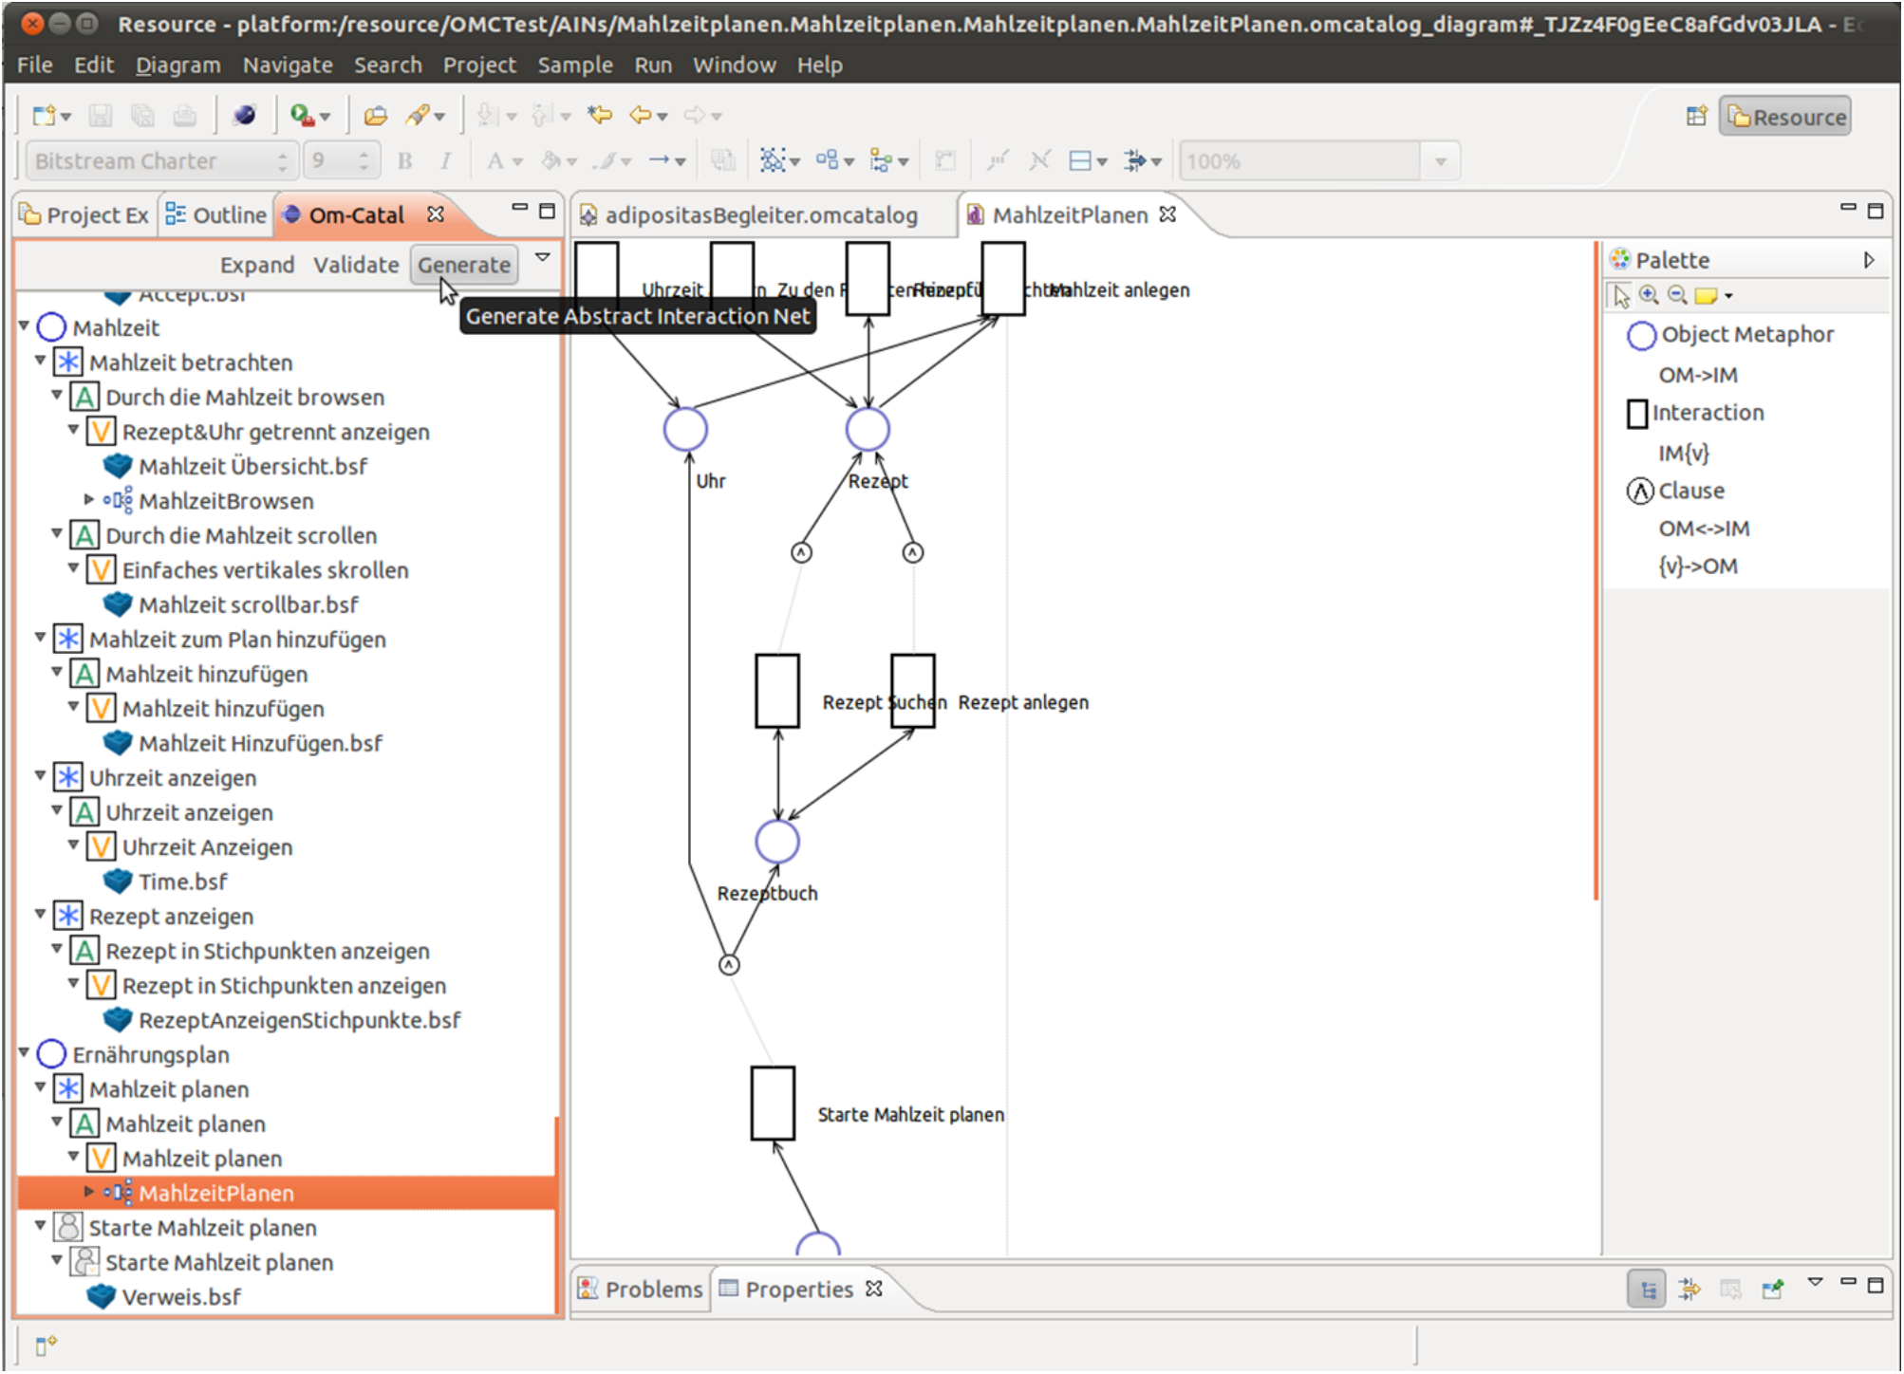Click the New wizard toolbar icon
This screenshot has width=1904, height=1374.
tap(45, 116)
